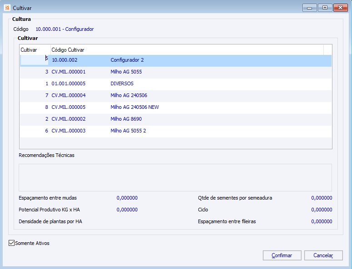Click inside the Recomendações Técnicas text area
Viewport: 352px width, 269px height.
point(175,177)
